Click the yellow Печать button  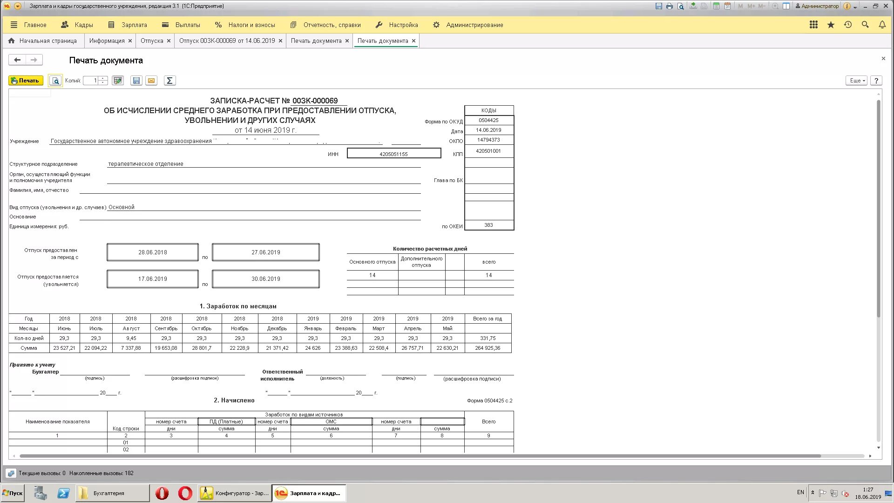coord(26,81)
